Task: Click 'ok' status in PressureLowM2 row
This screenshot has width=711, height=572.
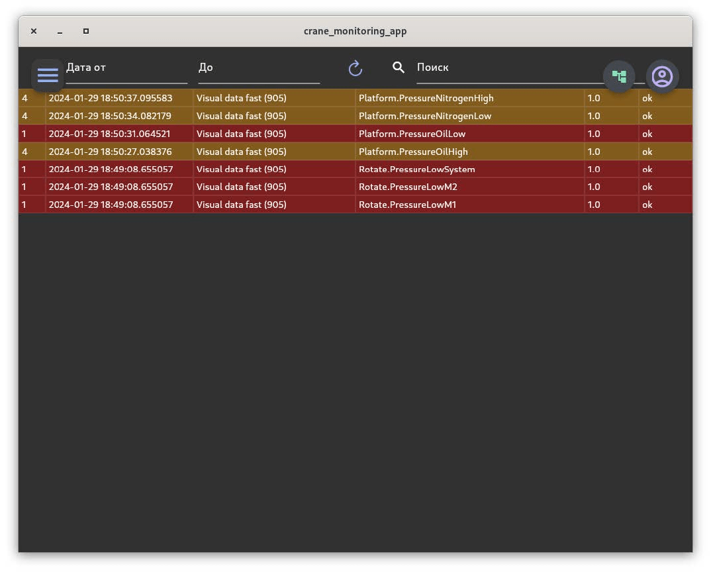Action: click(647, 187)
